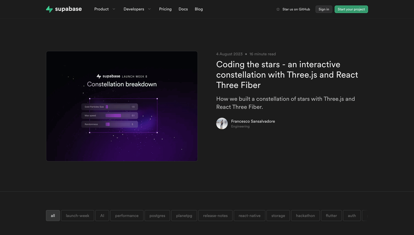Filter posts by hackathon tag
Screen dimensions: 414x235
point(305,215)
